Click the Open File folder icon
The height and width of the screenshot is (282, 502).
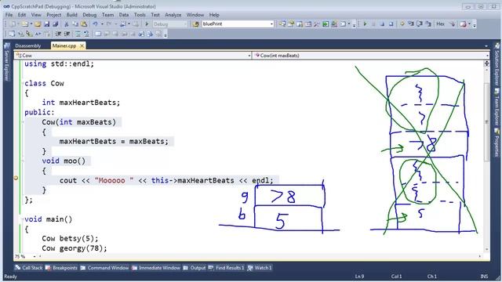(x=38, y=24)
